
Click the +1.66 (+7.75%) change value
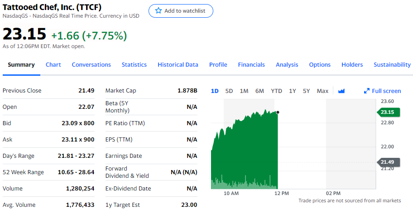89,36
